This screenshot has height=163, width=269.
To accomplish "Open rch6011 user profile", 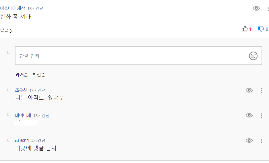I will click(x=22, y=140).
